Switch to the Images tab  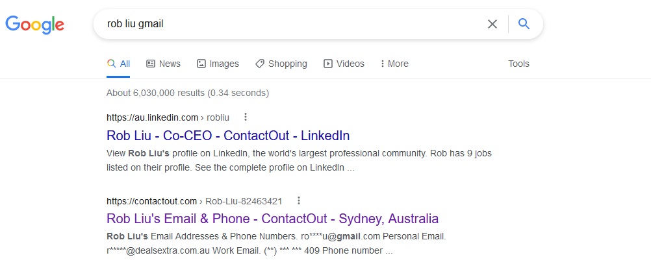[x=218, y=64]
